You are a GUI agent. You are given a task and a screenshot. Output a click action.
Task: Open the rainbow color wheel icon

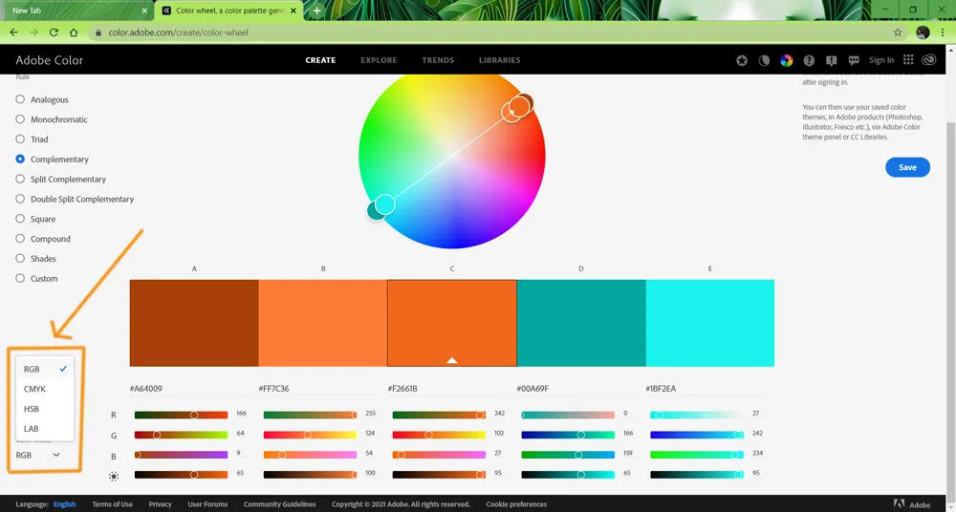point(787,60)
